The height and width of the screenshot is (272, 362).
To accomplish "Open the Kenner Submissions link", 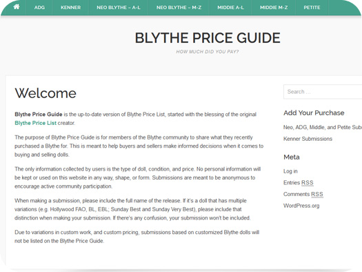I will point(308,139).
